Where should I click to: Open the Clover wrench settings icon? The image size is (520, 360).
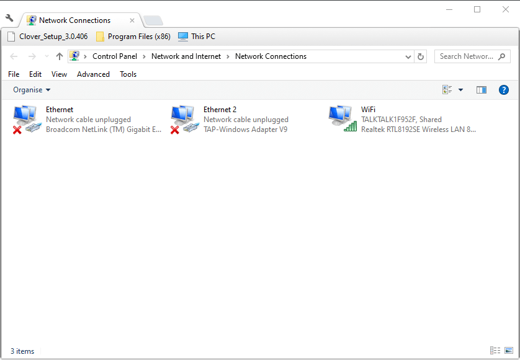9,18
